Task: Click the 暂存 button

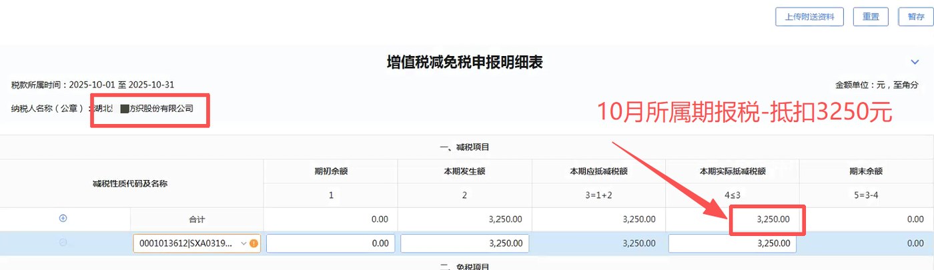Action: (916, 17)
